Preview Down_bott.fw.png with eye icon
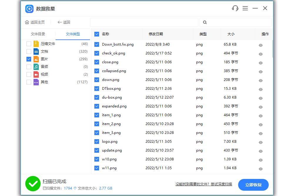 [260, 45]
